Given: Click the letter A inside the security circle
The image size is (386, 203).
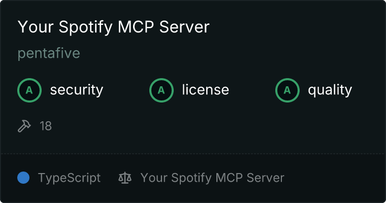Looking at the screenshot, I should 29,90.
